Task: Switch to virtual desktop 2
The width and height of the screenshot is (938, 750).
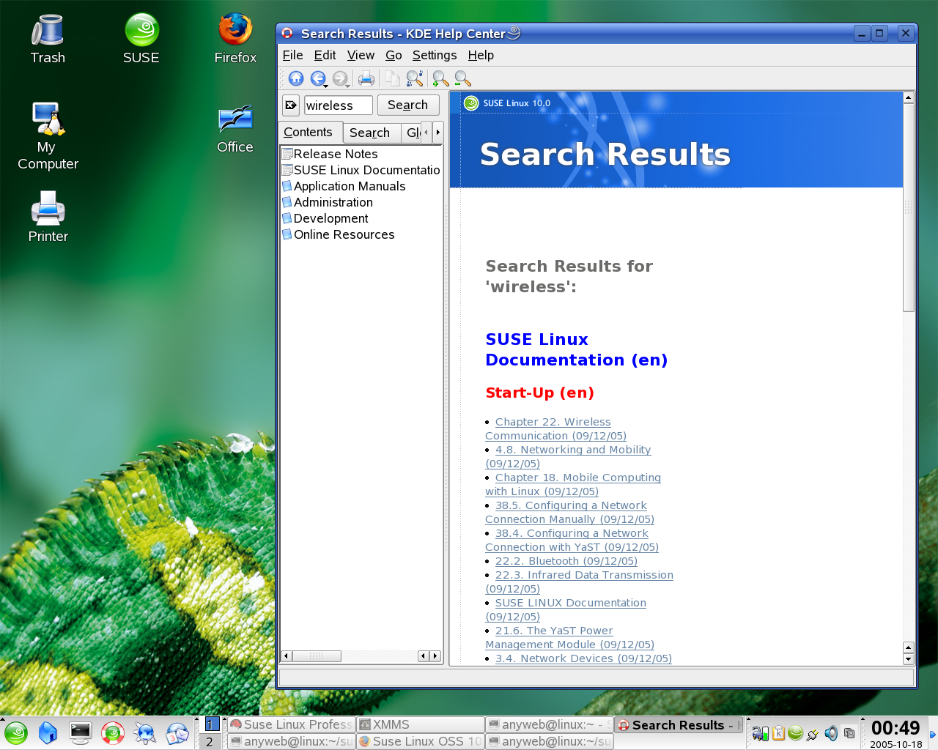Action: click(x=210, y=742)
